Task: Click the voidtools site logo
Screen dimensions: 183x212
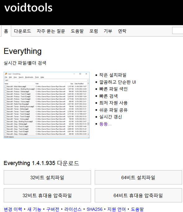Action: tap(28, 7)
